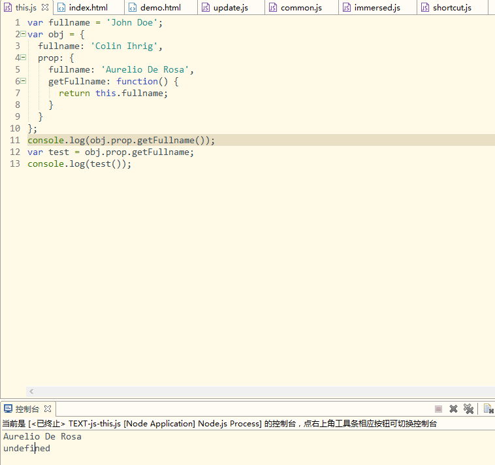The image size is (495, 465).
Task: Click the horizontal scrollbar left arrow
Action: point(31,392)
